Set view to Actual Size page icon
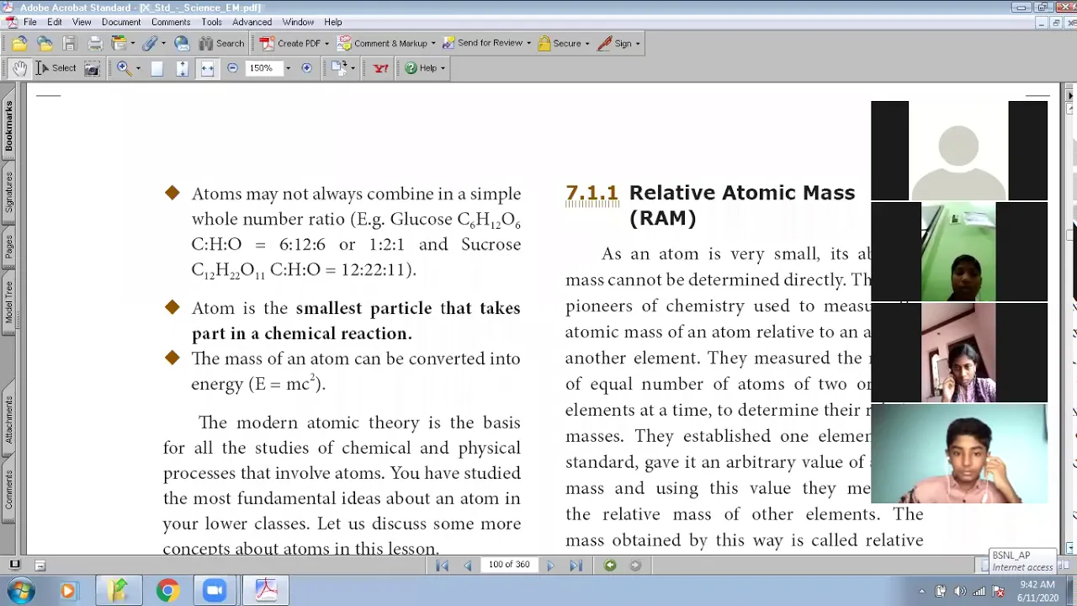Screen dimensions: 1077x606 [x=157, y=68]
